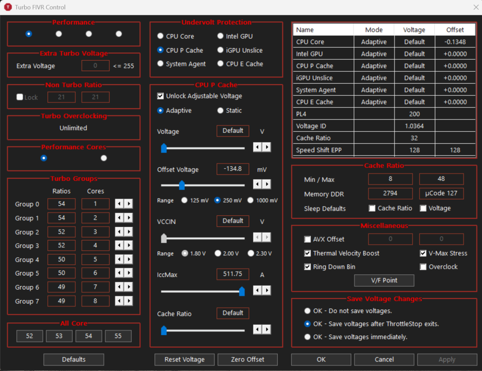Image resolution: width=482 pixels, height=371 pixels.
Task: Click the IccMax slider thumb
Action: click(x=242, y=291)
